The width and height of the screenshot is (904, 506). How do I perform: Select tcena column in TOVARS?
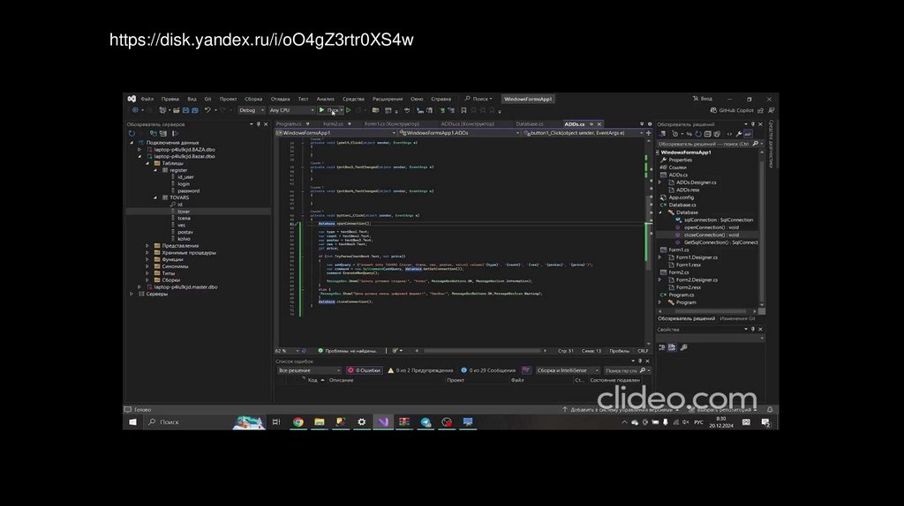184,219
